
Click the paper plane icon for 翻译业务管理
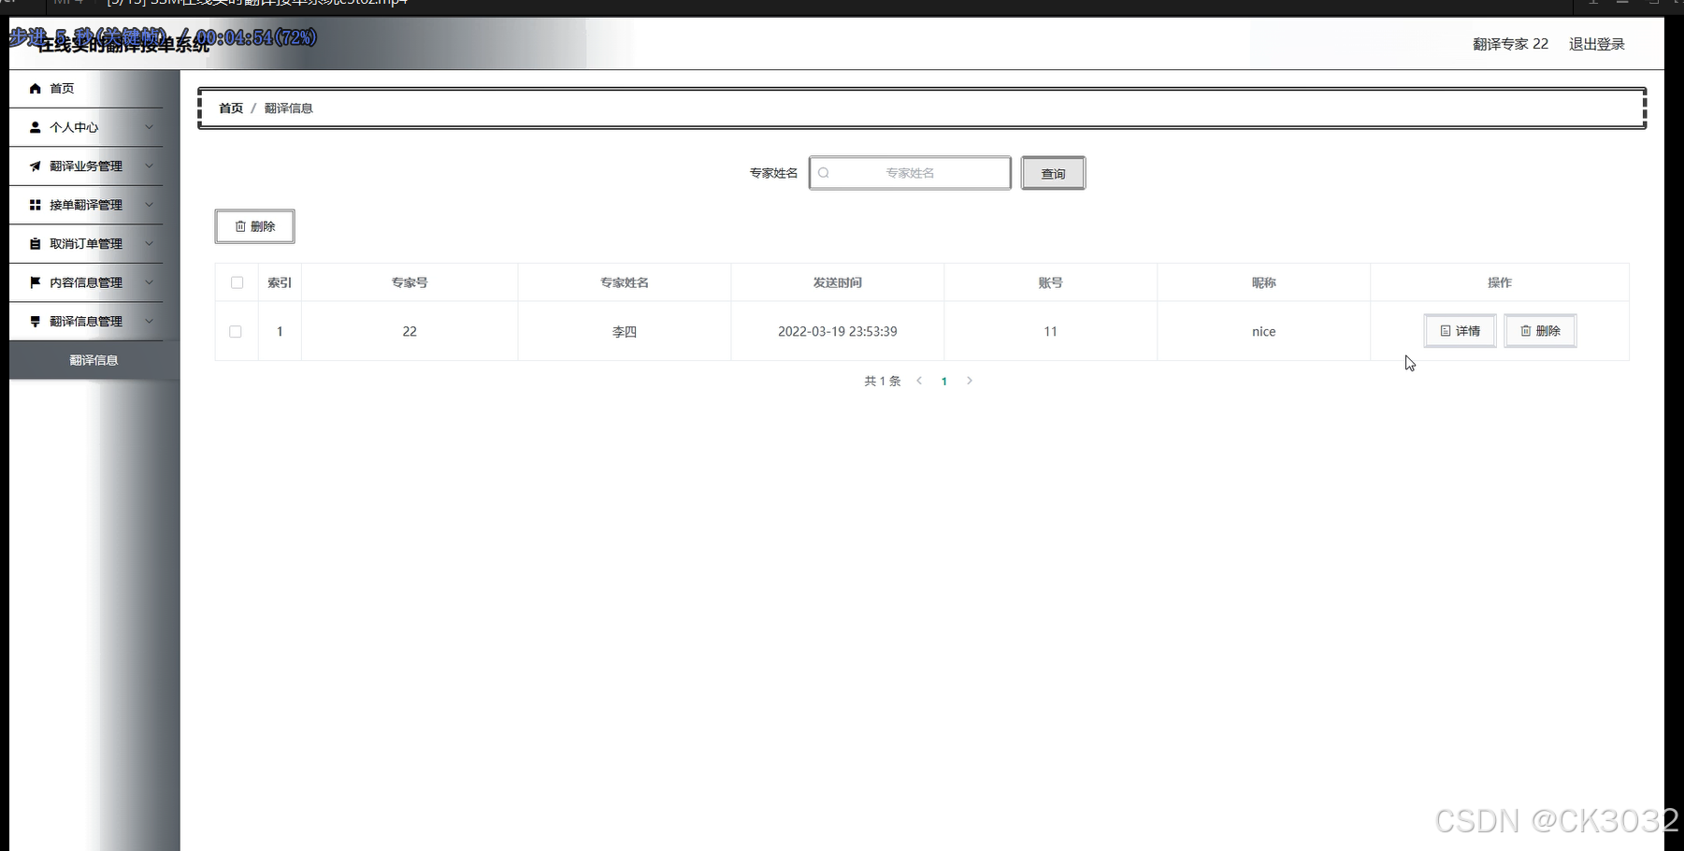point(36,166)
